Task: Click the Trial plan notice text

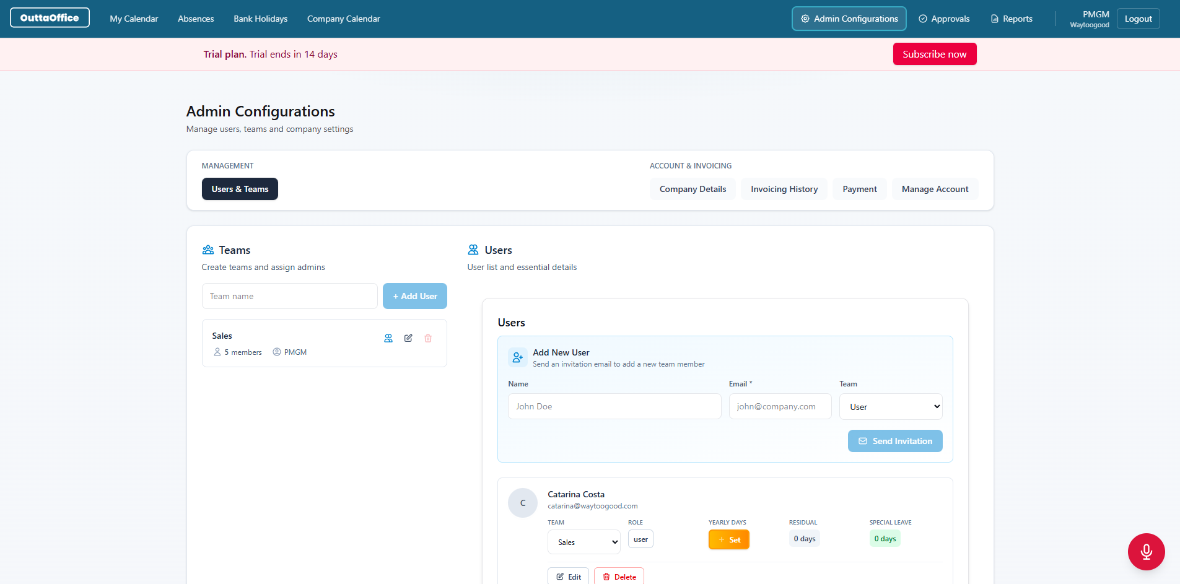Action: click(271, 54)
